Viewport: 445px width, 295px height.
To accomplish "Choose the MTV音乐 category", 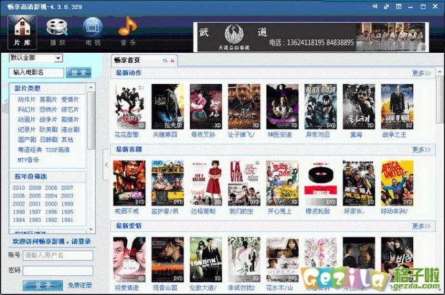I will point(28,160).
